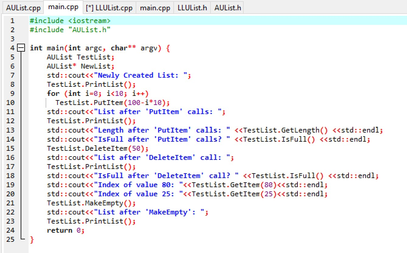The image size is (407, 253).
Task: Click the '#include "AUList.h"' line
Action: click(x=70, y=30)
